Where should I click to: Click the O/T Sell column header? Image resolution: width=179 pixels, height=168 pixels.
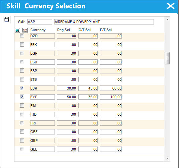(x=85, y=30)
